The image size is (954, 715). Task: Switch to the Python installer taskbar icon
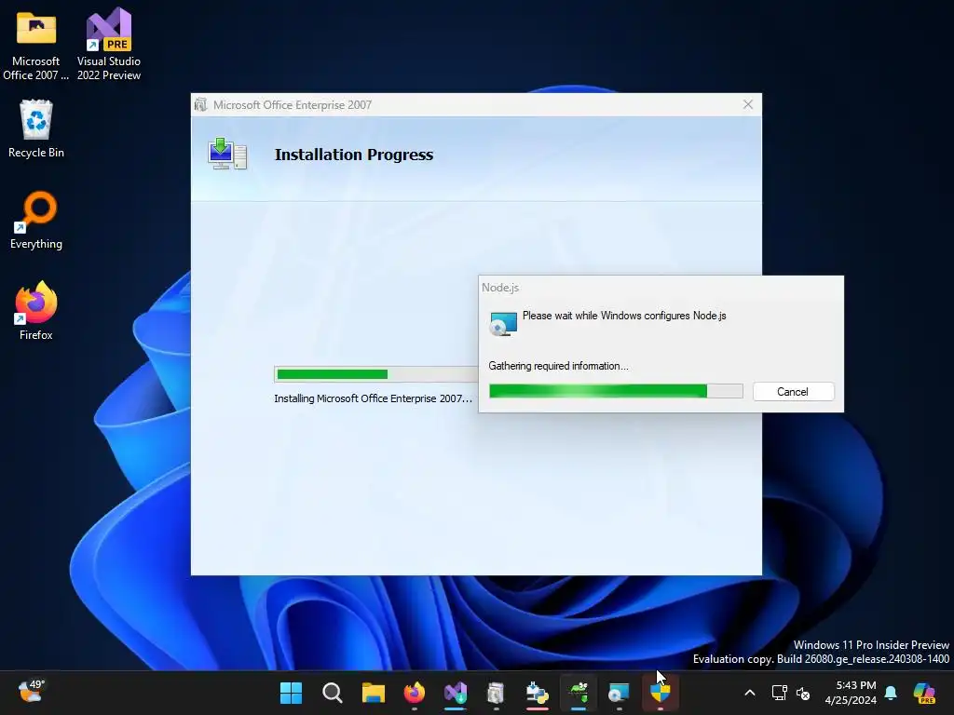click(538, 693)
